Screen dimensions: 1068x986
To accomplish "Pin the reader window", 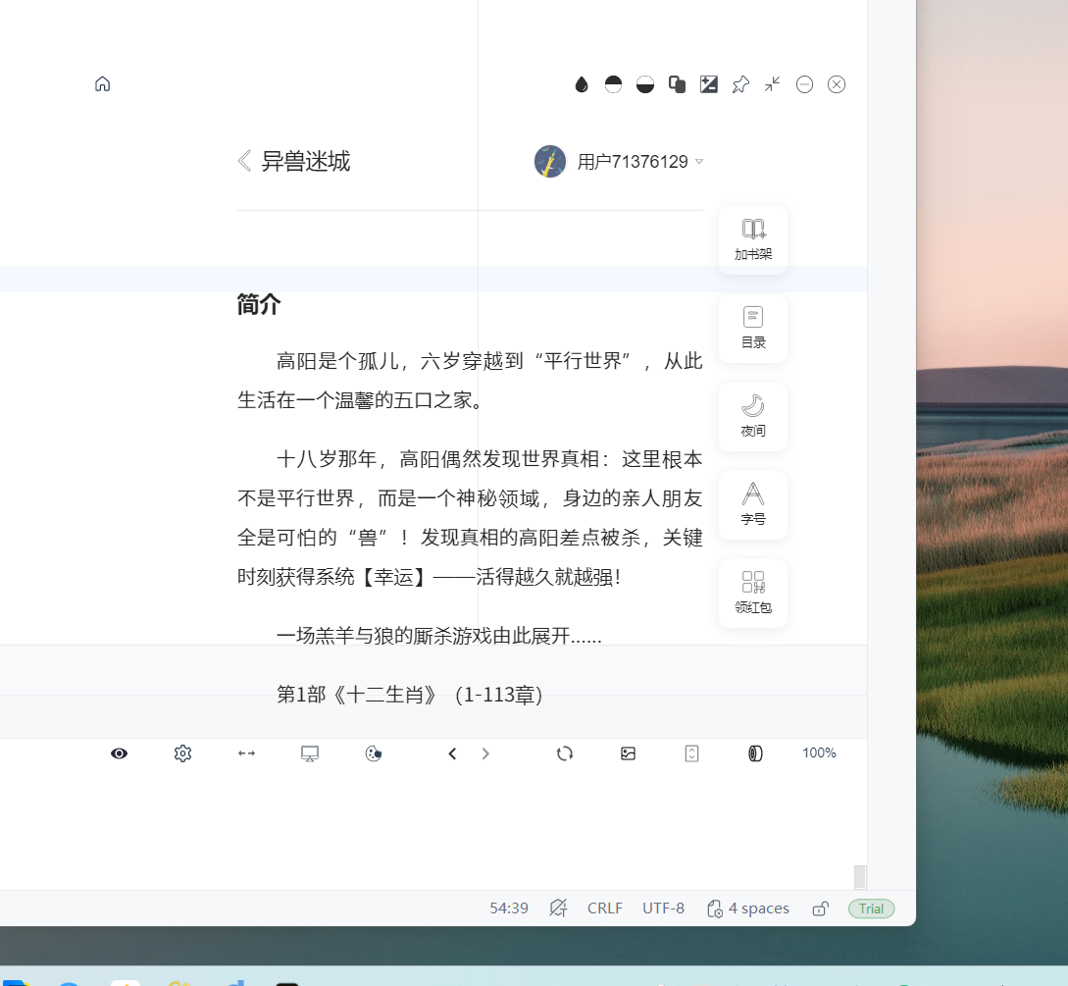I will [x=740, y=84].
